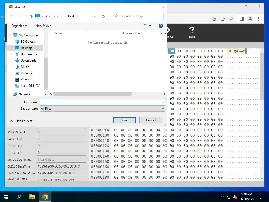Create a New folder

(43, 26)
